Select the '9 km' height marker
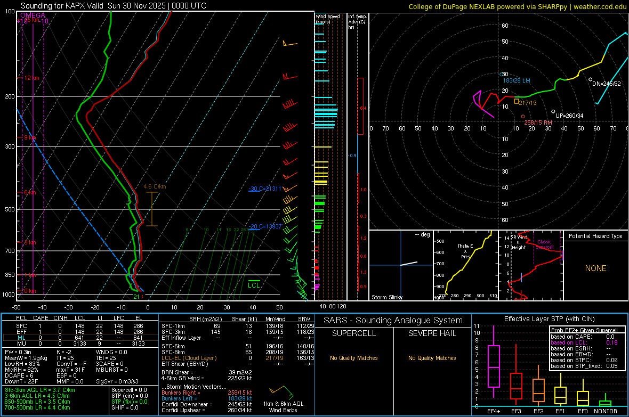The height and width of the screenshot is (417, 629). [x=30, y=137]
